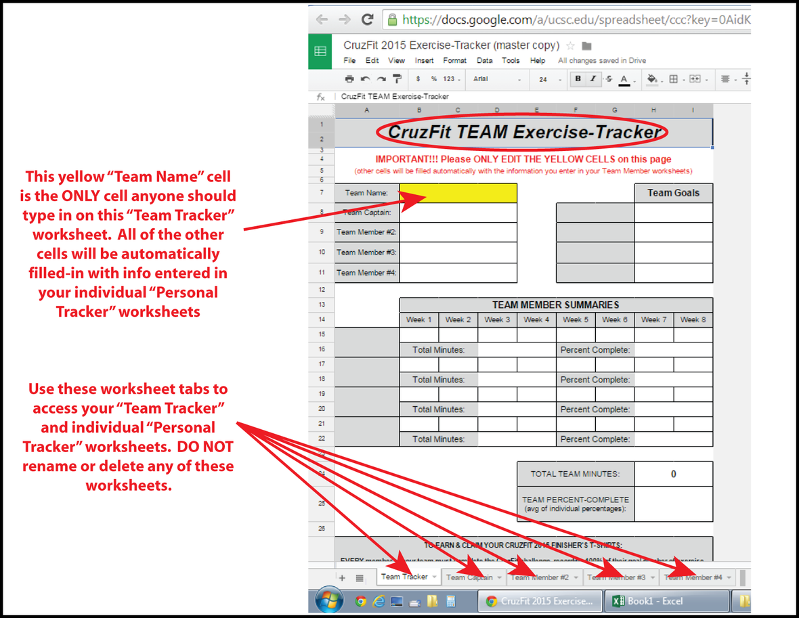Open the Help menu
Viewport: 799px width, 618px height.
pyautogui.click(x=538, y=61)
